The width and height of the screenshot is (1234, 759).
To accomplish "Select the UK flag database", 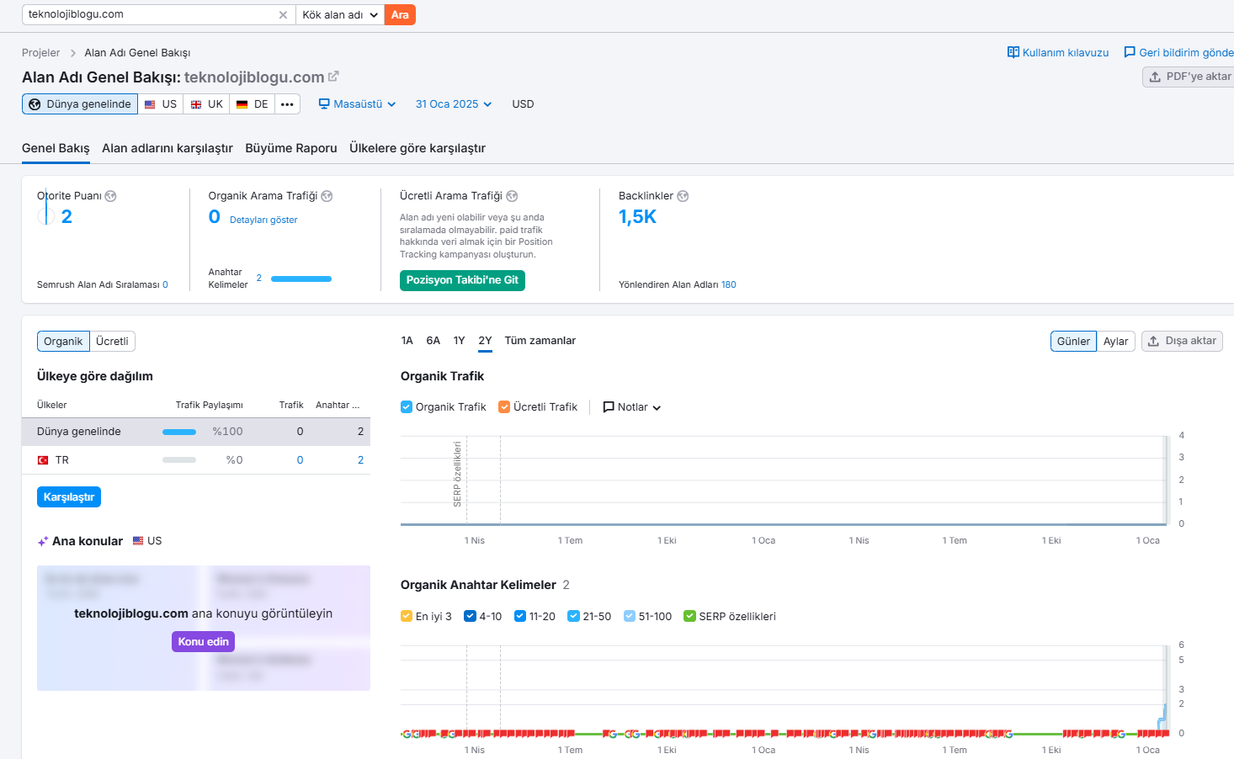I will click(206, 104).
